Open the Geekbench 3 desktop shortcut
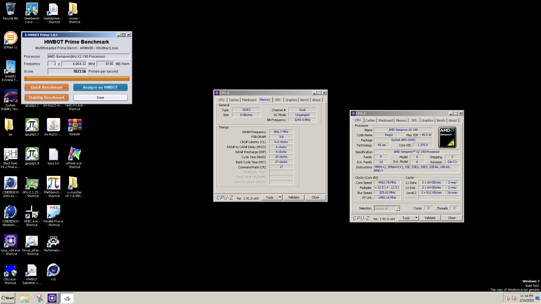The height and width of the screenshot is (304, 541). click(32, 13)
